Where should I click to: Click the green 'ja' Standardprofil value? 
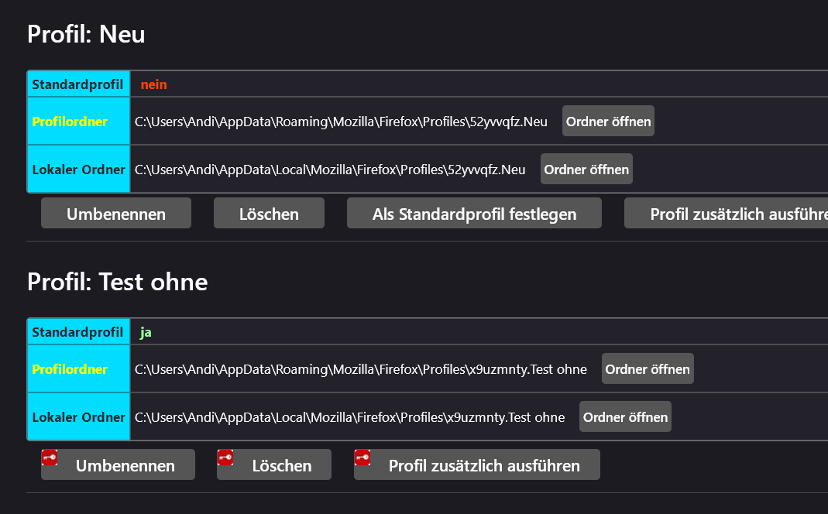[x=146, y=332]
